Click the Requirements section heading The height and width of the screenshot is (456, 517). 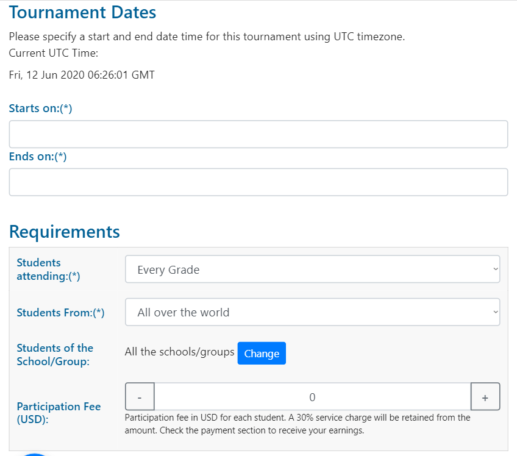[65, 232]
